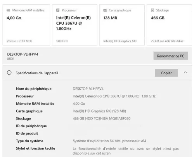Open the Mémoire RAM installée card

26,25
